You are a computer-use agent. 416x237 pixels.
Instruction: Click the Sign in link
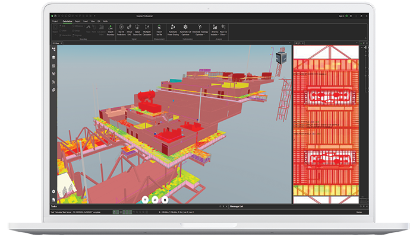coord(341,16)
